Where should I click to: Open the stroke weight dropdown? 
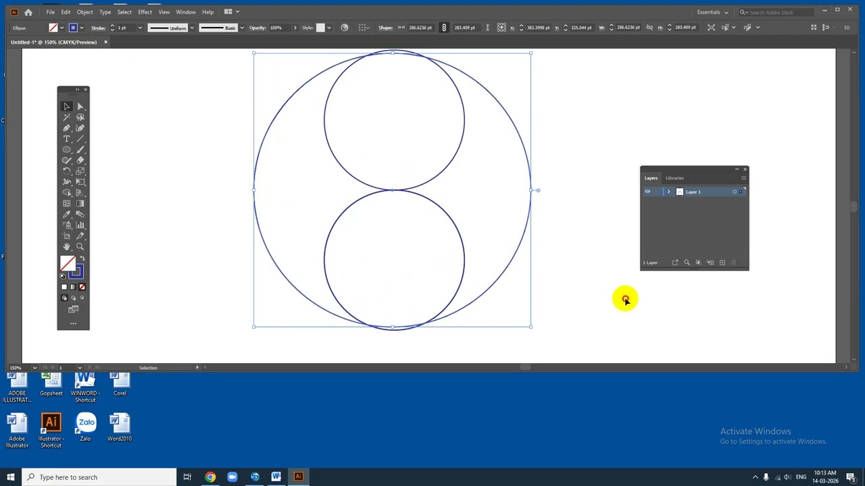click(140, 28)
